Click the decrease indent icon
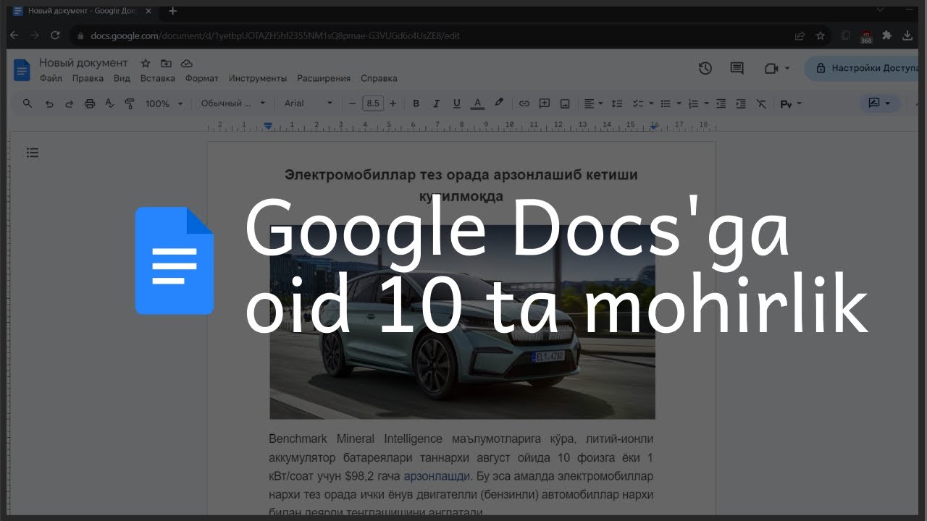The height and width of the screenshot is (521, 927). click(x=721, y=103)
